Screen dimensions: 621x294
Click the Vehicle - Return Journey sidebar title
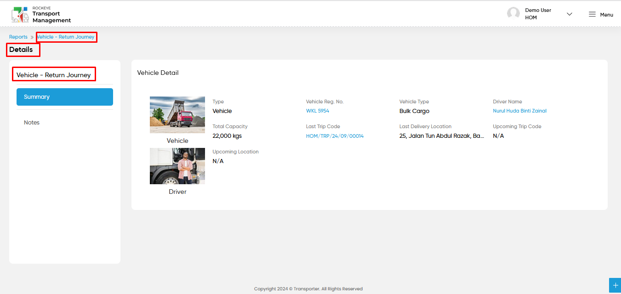(54, 75)
